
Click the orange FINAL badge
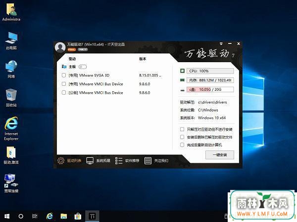point(72,50)
